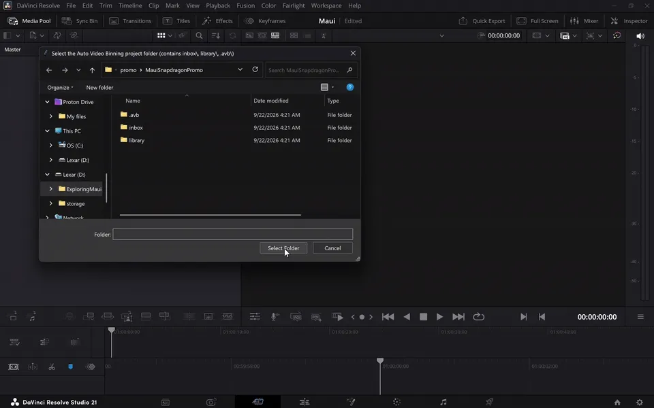Open the Media Pool panel
654x408 pixels.
click(29, 21)
